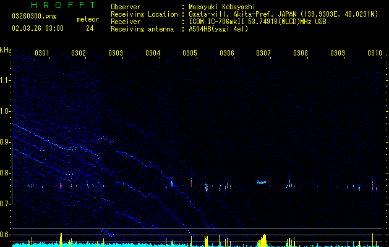
Task: Click the Receiver label
Action: click(126, 22)
